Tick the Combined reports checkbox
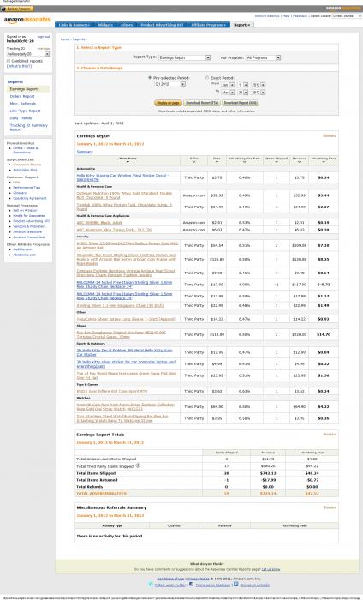The image size is (363, 600). (9, 61)
